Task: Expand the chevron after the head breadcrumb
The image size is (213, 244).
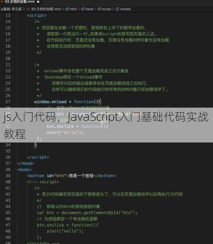Action: 96,9
